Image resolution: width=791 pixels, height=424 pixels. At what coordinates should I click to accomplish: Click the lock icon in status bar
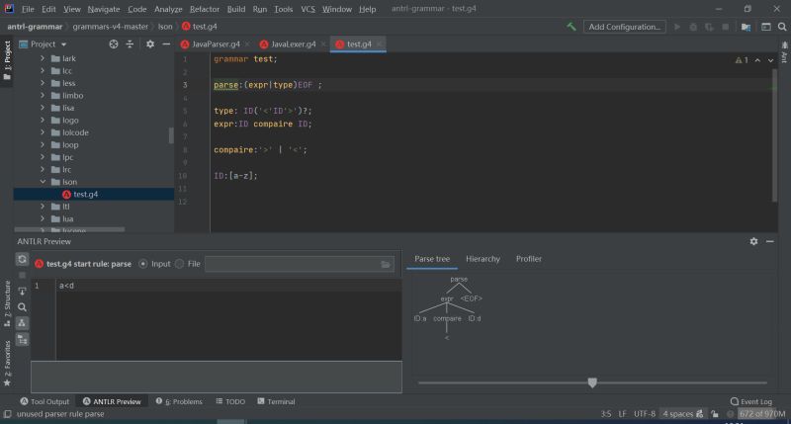(715, 414)
